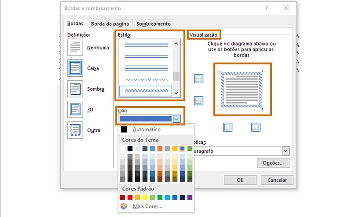This screenshot has width=348, height=217.
Task: Pick the dark navy standard color
Action: (x=182, y=197)
